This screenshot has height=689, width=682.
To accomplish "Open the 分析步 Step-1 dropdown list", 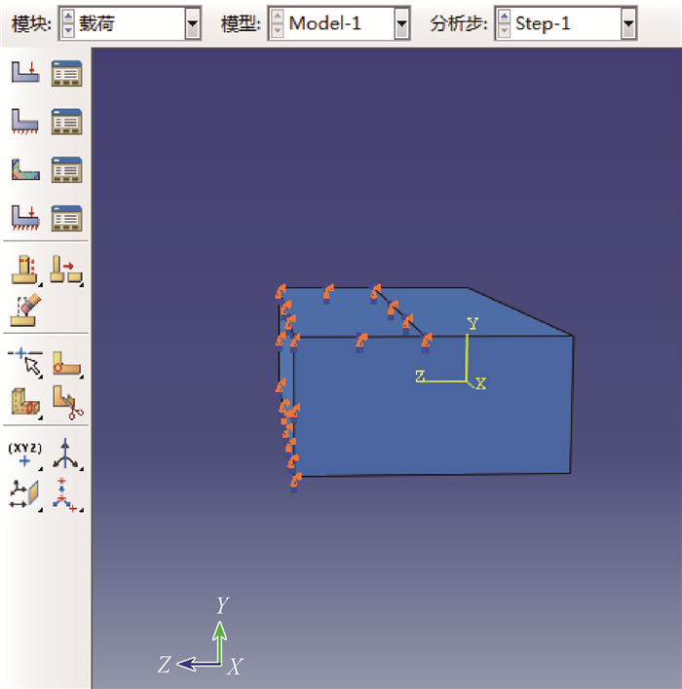I will pyautogui.click(x=628, y=23).
